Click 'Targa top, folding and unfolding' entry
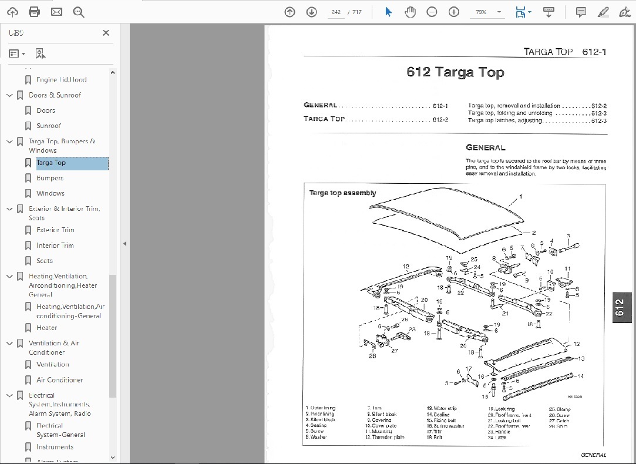The image size is (636, 464). (x=537, y=113)
